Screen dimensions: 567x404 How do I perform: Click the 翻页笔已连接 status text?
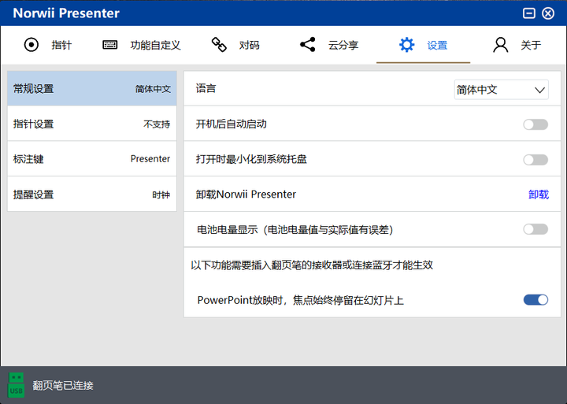click(63, 386)
